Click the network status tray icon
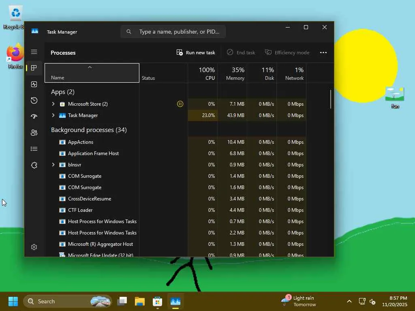This screenshot has width=415, height=311. pos(362,301)
